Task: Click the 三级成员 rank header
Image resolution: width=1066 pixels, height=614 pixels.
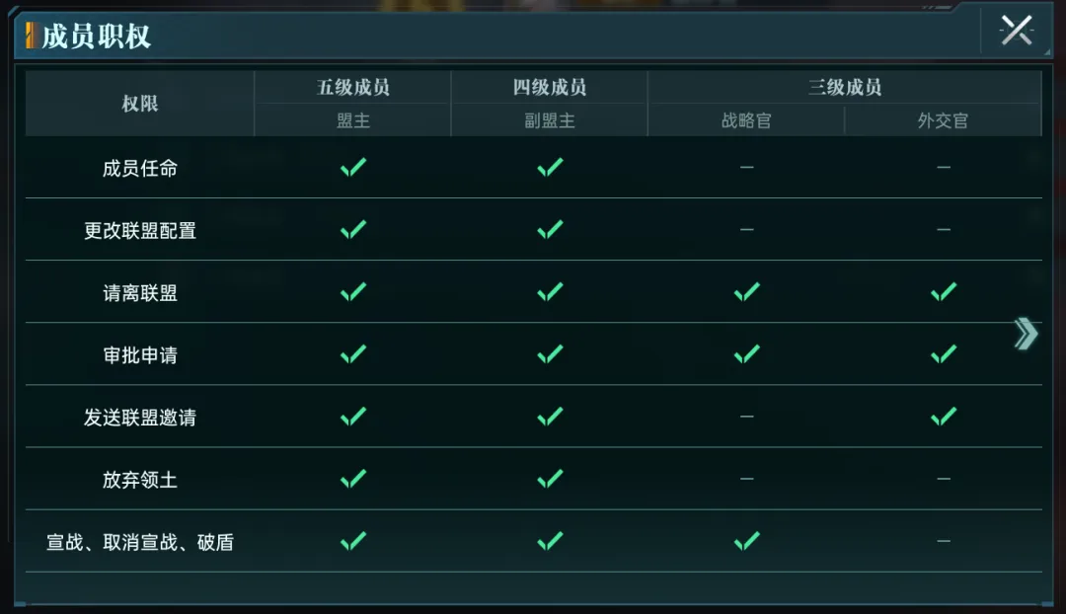Action: [844, 87]
